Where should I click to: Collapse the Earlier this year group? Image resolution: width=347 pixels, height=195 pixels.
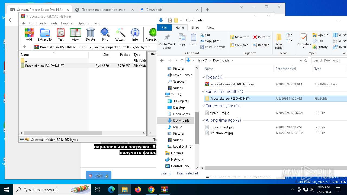pos(203,106)
